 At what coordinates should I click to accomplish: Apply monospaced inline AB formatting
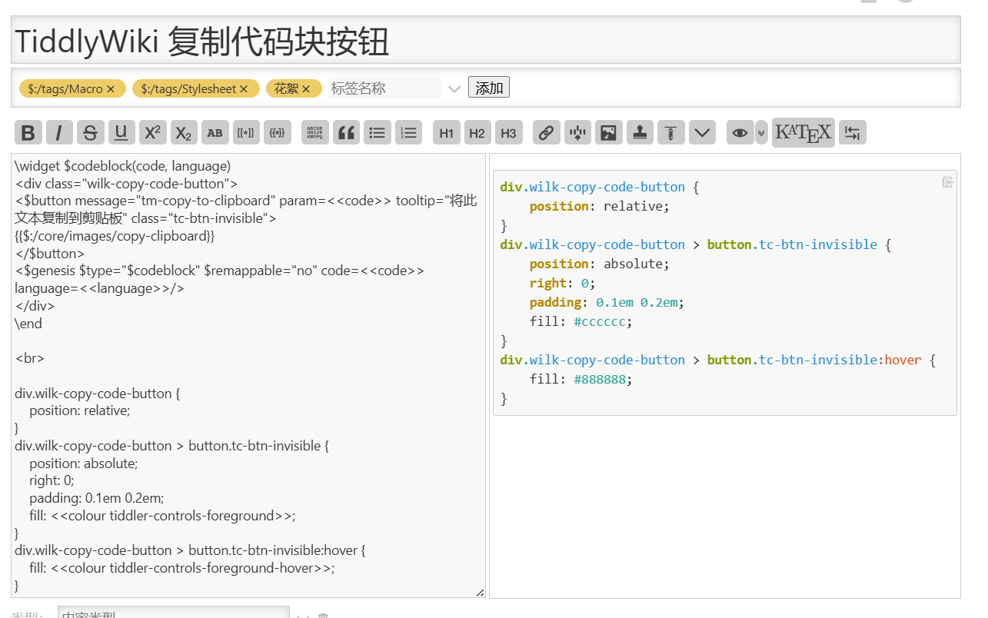click(215, 132)
